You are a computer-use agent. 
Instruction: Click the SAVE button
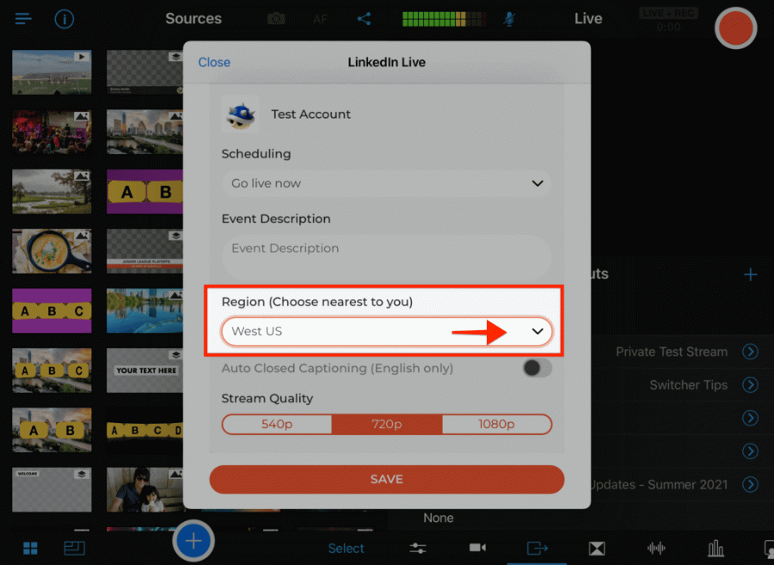386,479
